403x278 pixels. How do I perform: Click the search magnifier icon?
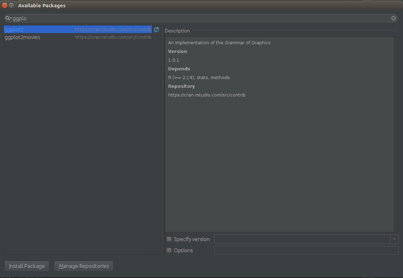(x=8, y=18)
